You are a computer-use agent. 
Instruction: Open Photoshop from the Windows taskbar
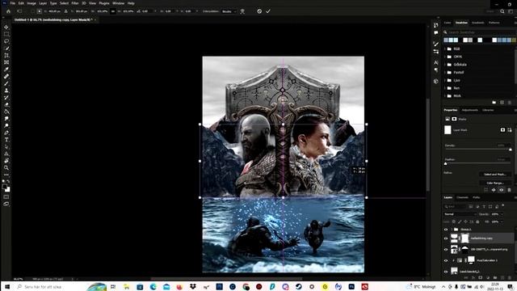(x=351, y=287)
